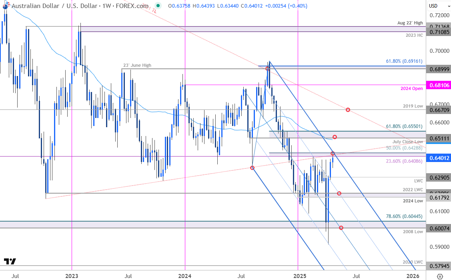Expand the USD selector in top right corner
Screen dimensions: 451x280
(437, 6)
